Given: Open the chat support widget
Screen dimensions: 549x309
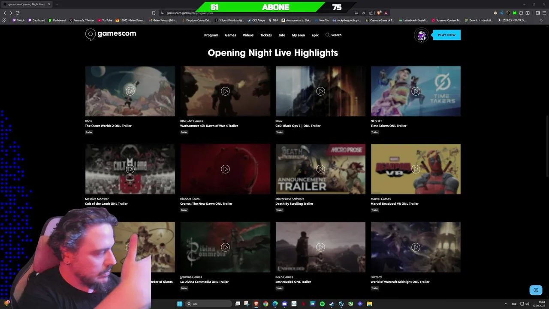Looking at the screenshot, I should (x=536, y=290).
